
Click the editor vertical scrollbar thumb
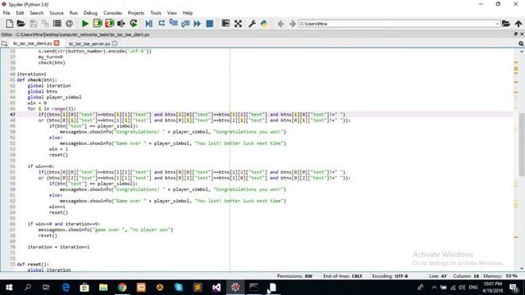coord(522,144)
